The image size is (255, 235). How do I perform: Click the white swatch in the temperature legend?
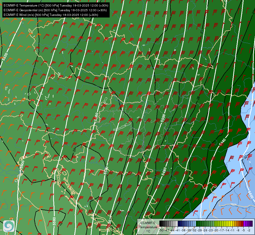coord(177,224)
